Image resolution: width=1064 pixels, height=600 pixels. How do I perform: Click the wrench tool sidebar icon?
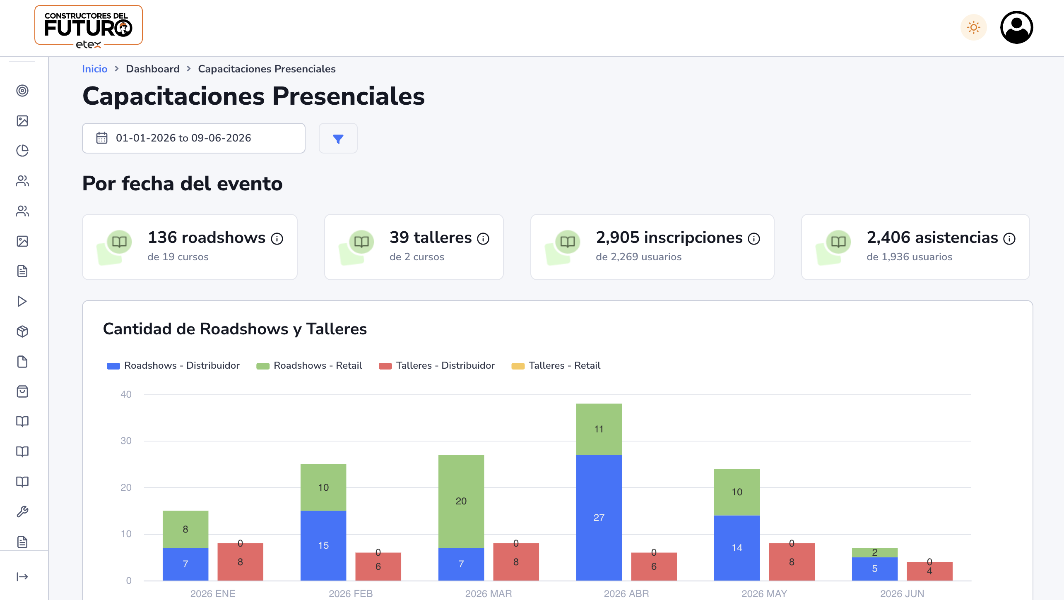[x=22, y=512]
